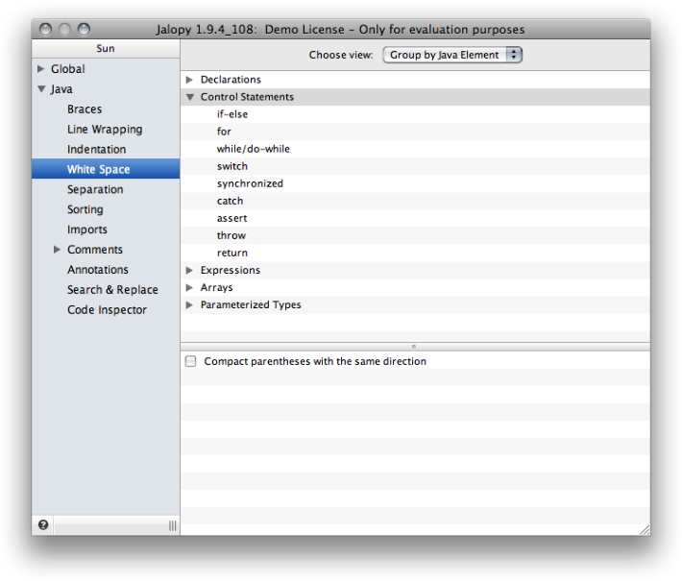Screen dimensions: 682x581
Task: Expand the Global tree node
Action: click(x=41, y=69)
